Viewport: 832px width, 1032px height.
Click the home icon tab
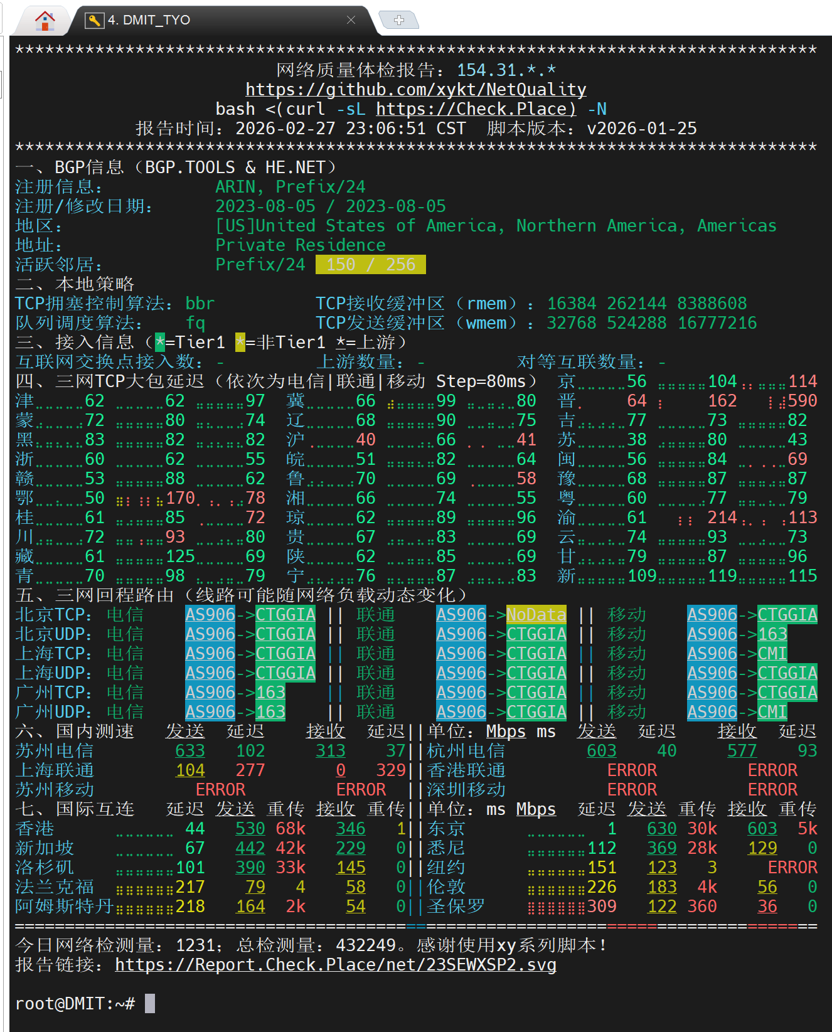coord(45,20)
